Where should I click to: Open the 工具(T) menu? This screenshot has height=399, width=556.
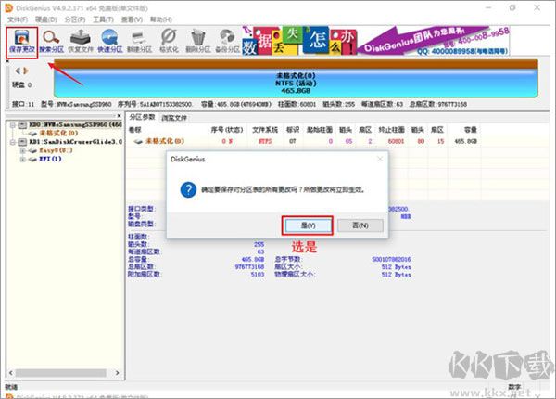click(x=103, y=19)
